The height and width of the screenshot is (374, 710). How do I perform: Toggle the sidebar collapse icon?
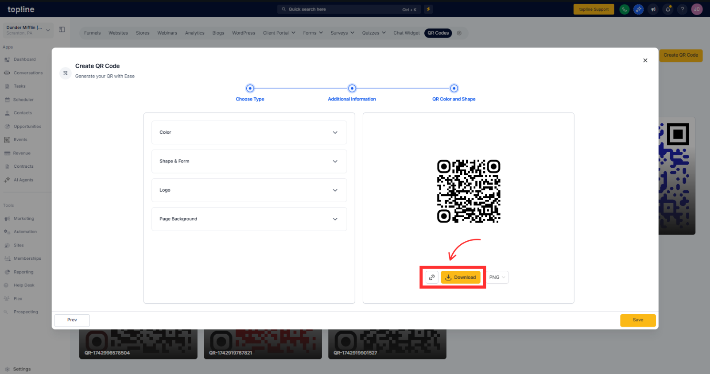tap(62, 30)
